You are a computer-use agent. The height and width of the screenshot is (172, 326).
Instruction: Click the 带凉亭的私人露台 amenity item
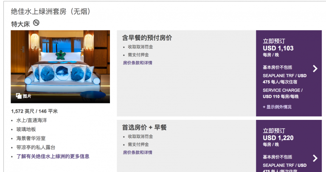click(36, 147)
